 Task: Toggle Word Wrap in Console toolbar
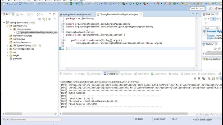pyautogui.click(x=217, y=78)
